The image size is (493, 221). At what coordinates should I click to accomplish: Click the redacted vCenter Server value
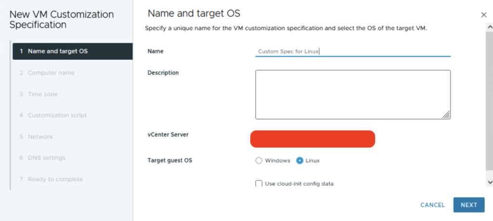(x=312, y=139)
